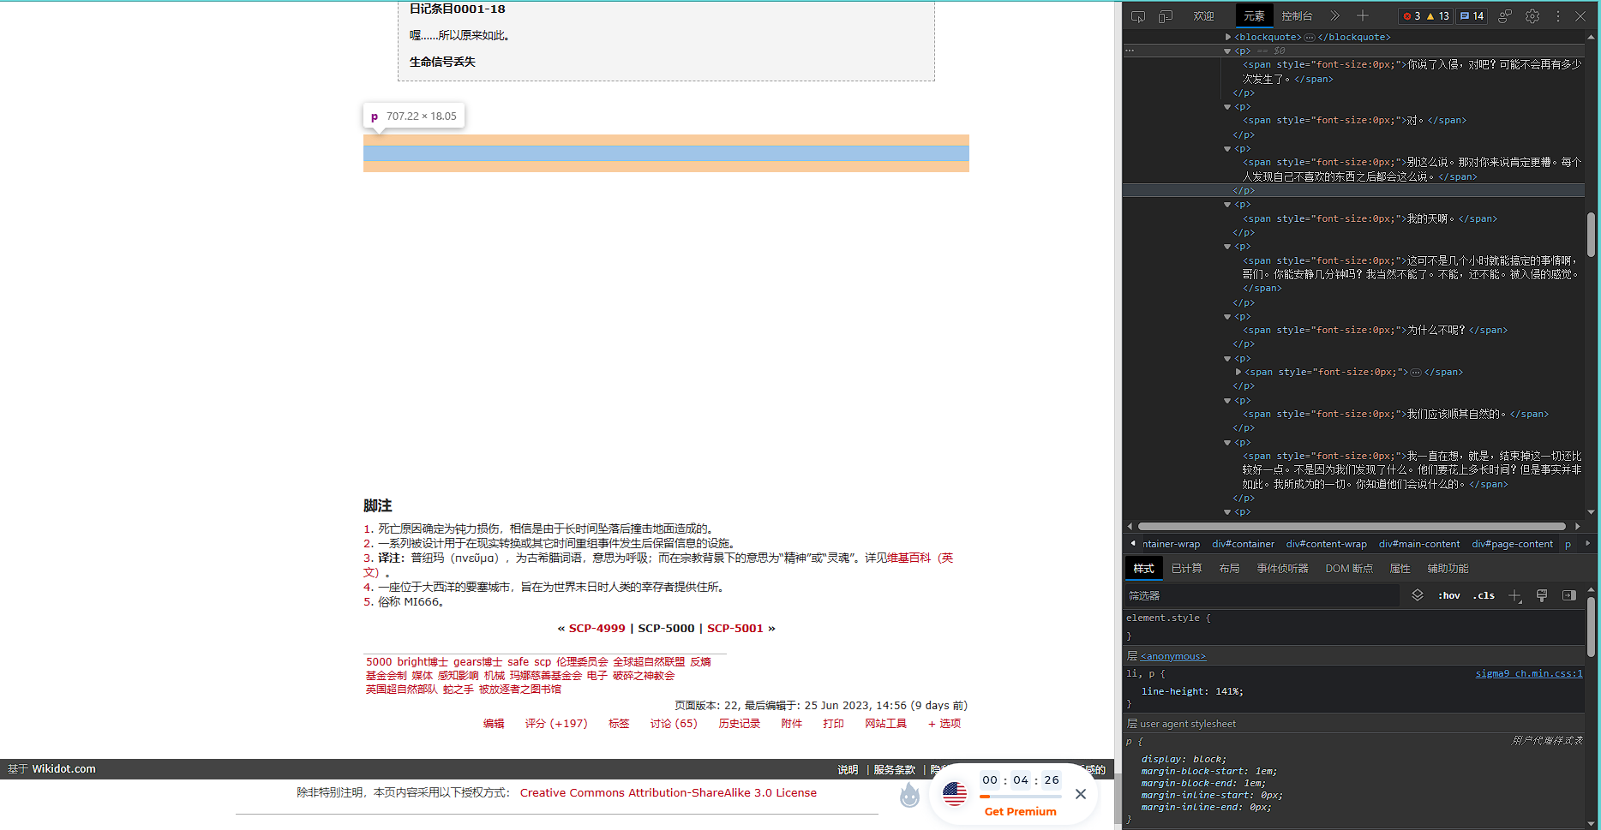The width and height of the screenshot is (1601, 830).
Task: Collapse the selected p == $0 node
Action: point(1227,51)
